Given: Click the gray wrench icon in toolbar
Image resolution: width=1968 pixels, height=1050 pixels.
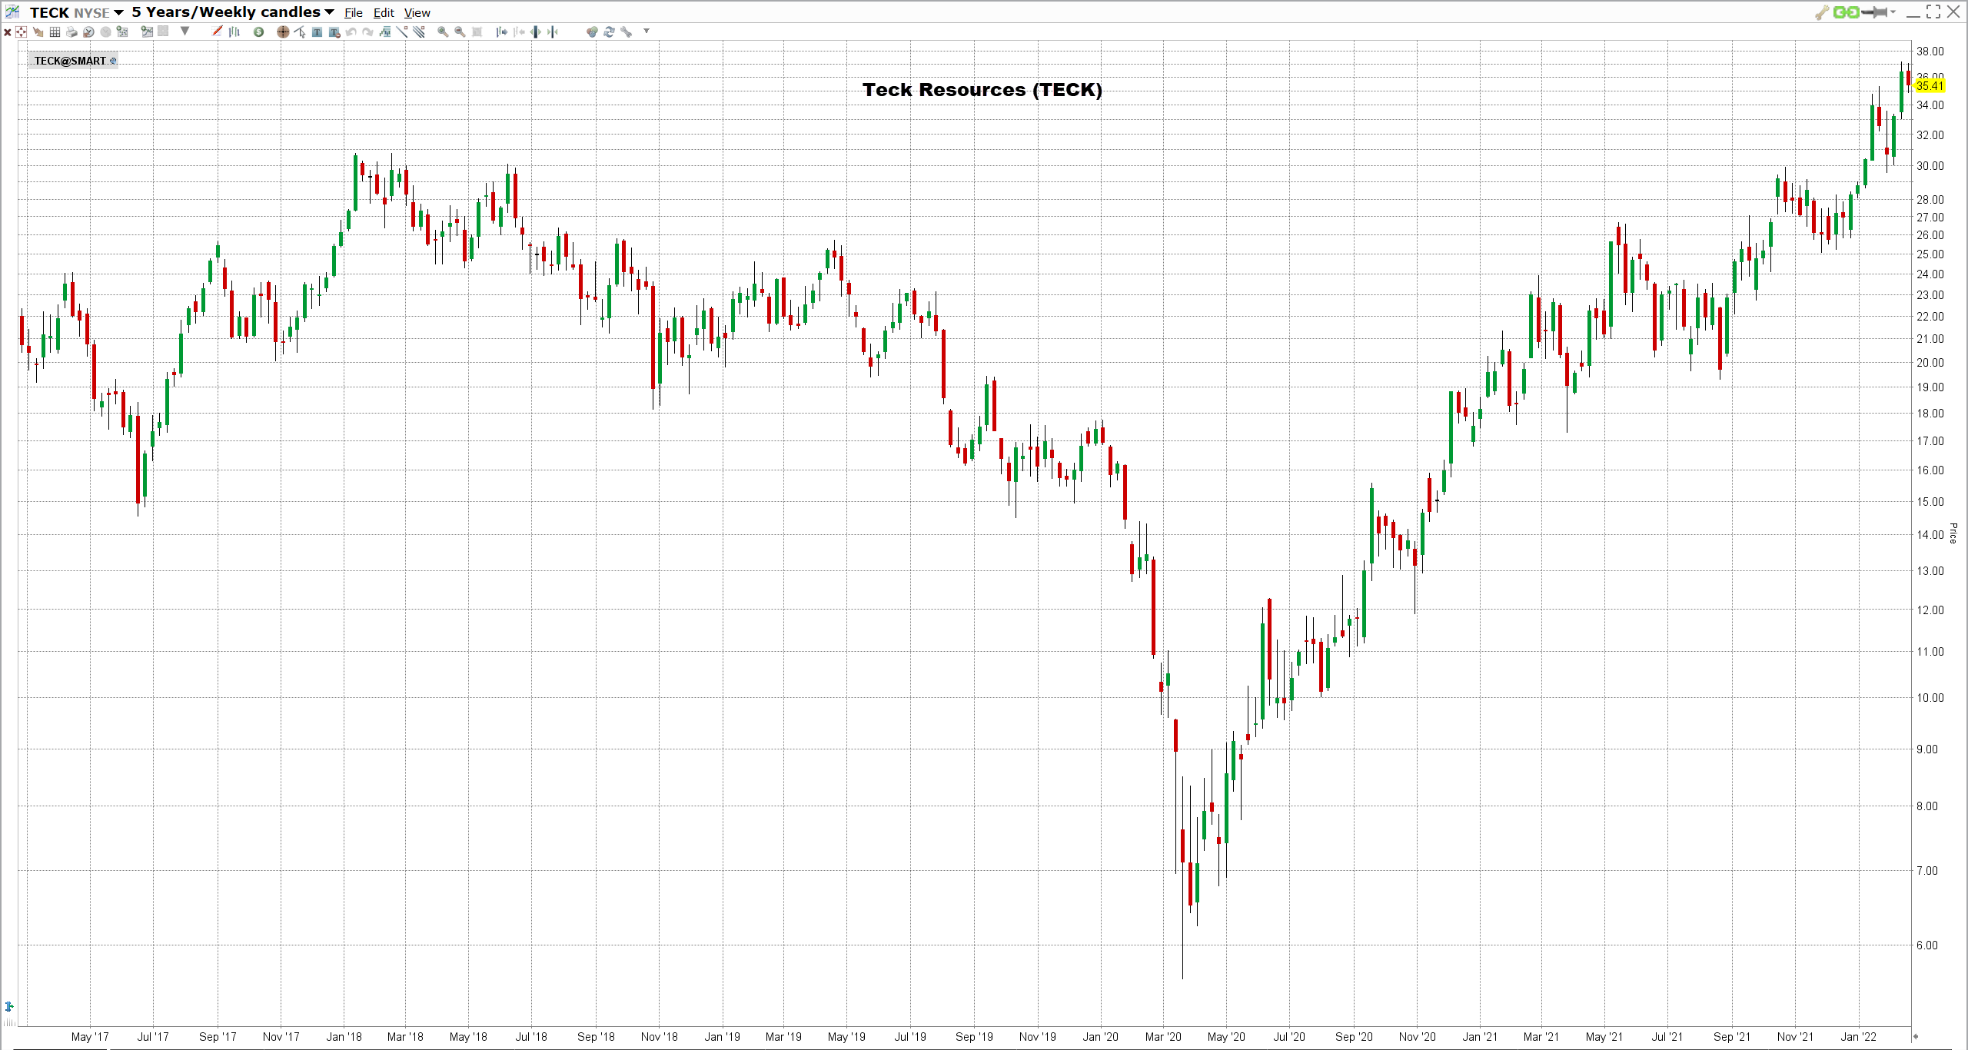Looking at the screenshot, I should 626,32.
